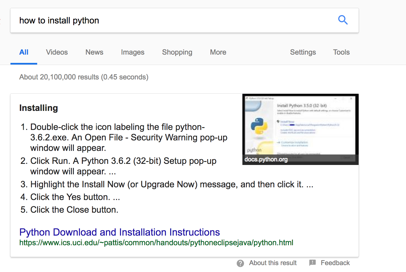Viewport: 406px width, 272px height.
Task: Click the Feedback link text
Action: [x=335, y=263]
